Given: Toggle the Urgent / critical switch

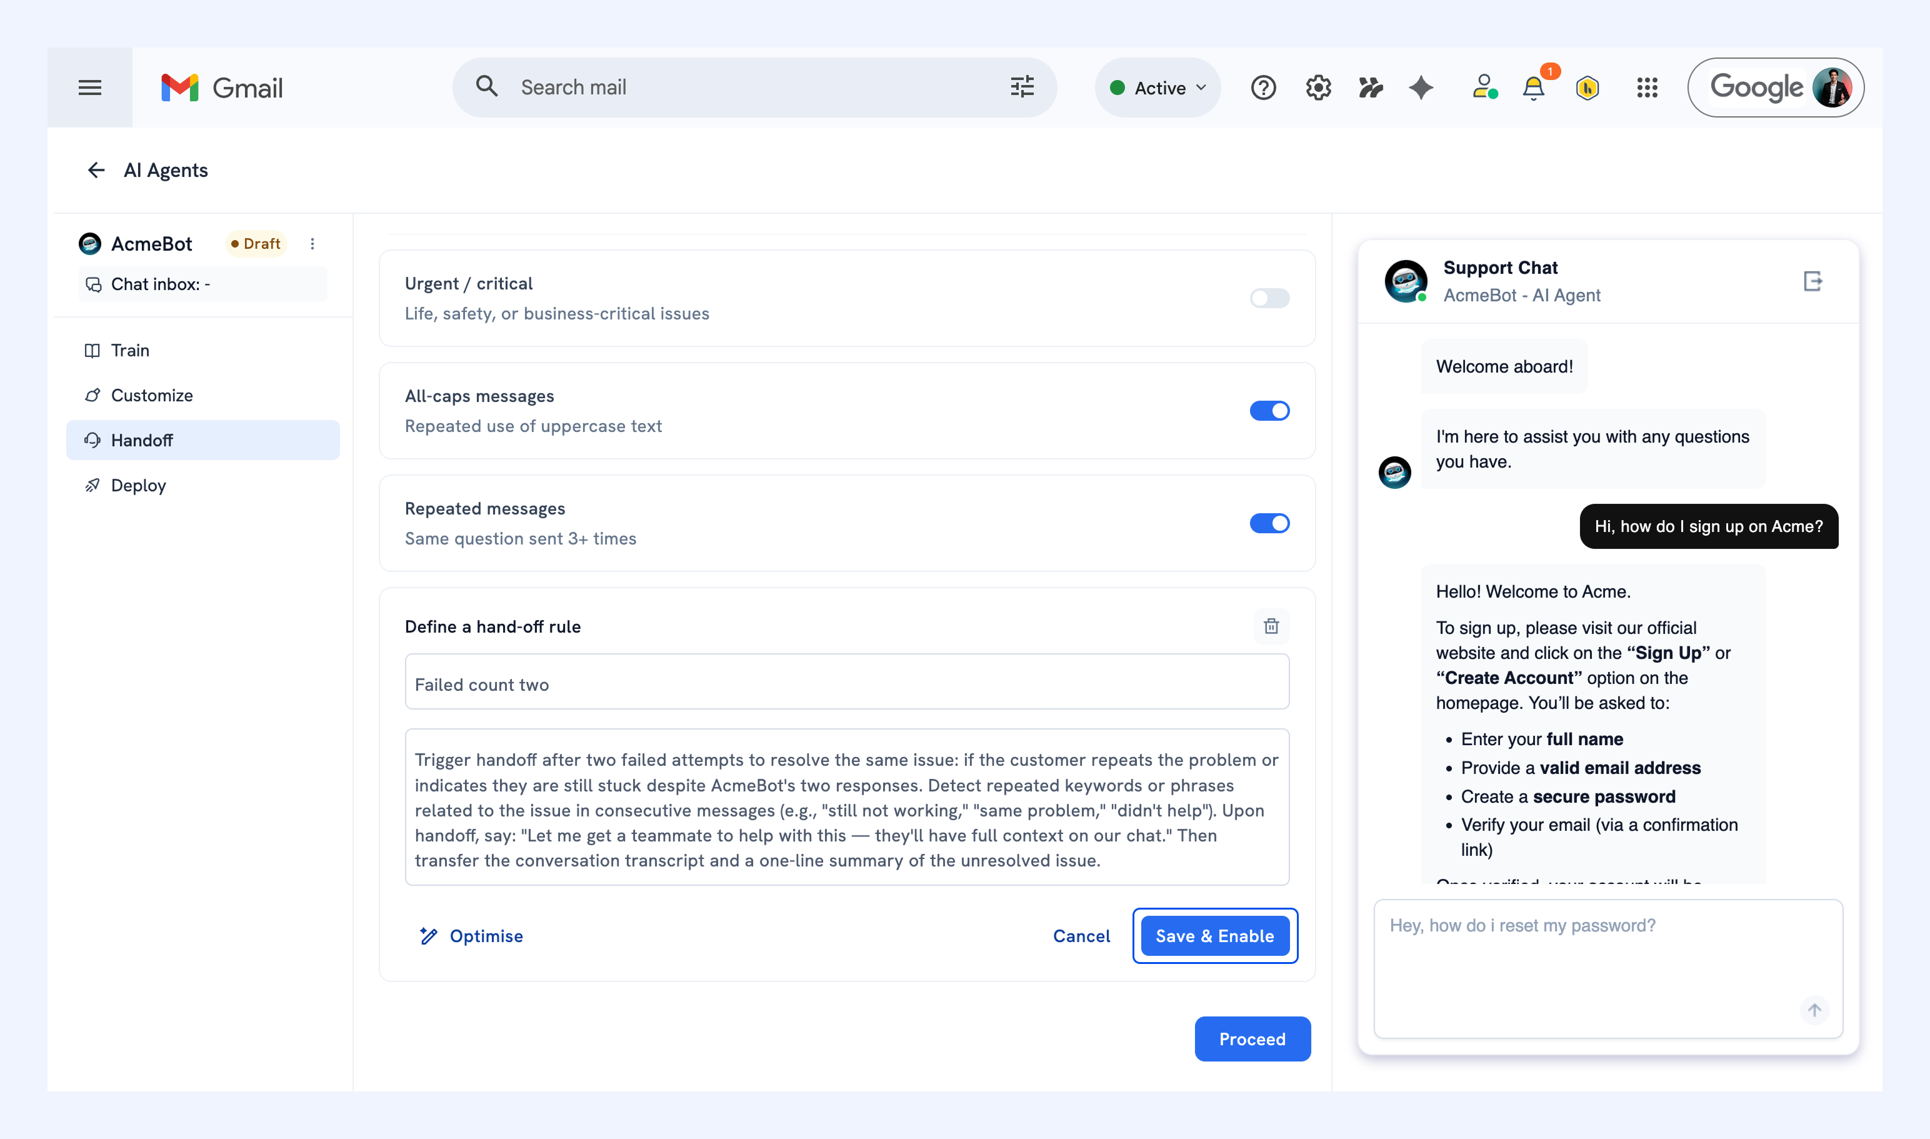Looking at the screenshot, I should click(x=1269, y=298).
